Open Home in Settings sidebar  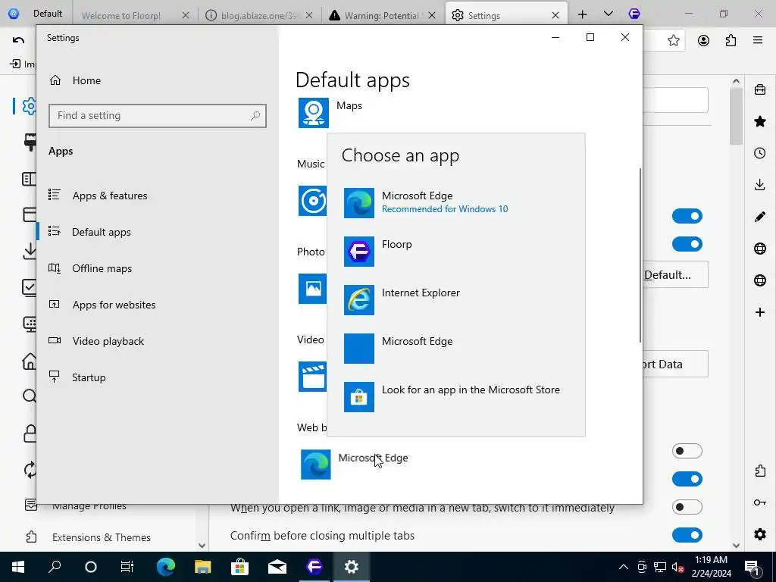75,80
